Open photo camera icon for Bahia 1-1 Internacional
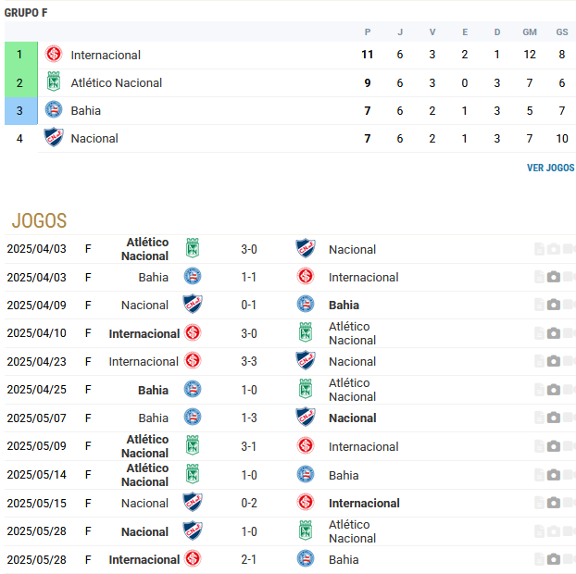 (554, 277)
